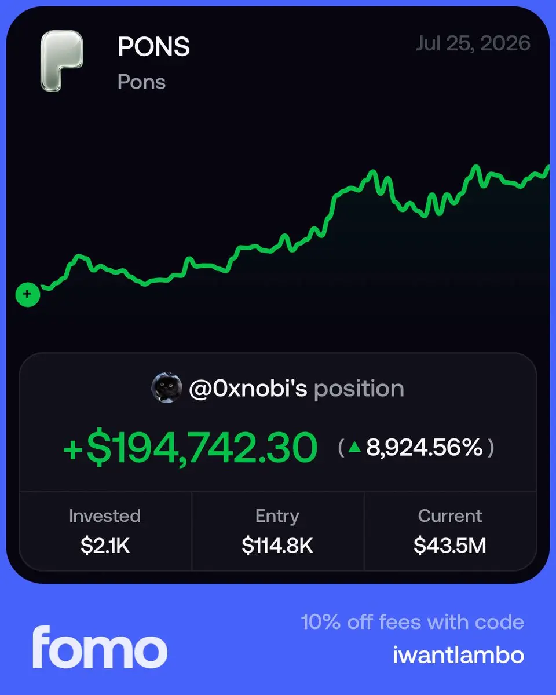
Task: Click the Pons token name subtitle
Action: coord(141,82)
